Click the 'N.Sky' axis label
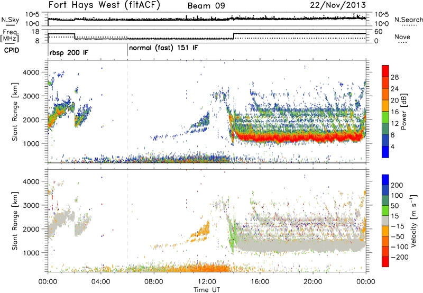The height and width of the screenshot is (293, 423). (x=10, y=20)
